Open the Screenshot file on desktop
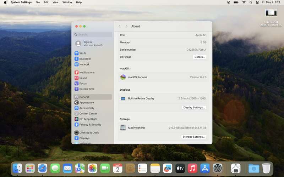 click(x=271, y=17)
